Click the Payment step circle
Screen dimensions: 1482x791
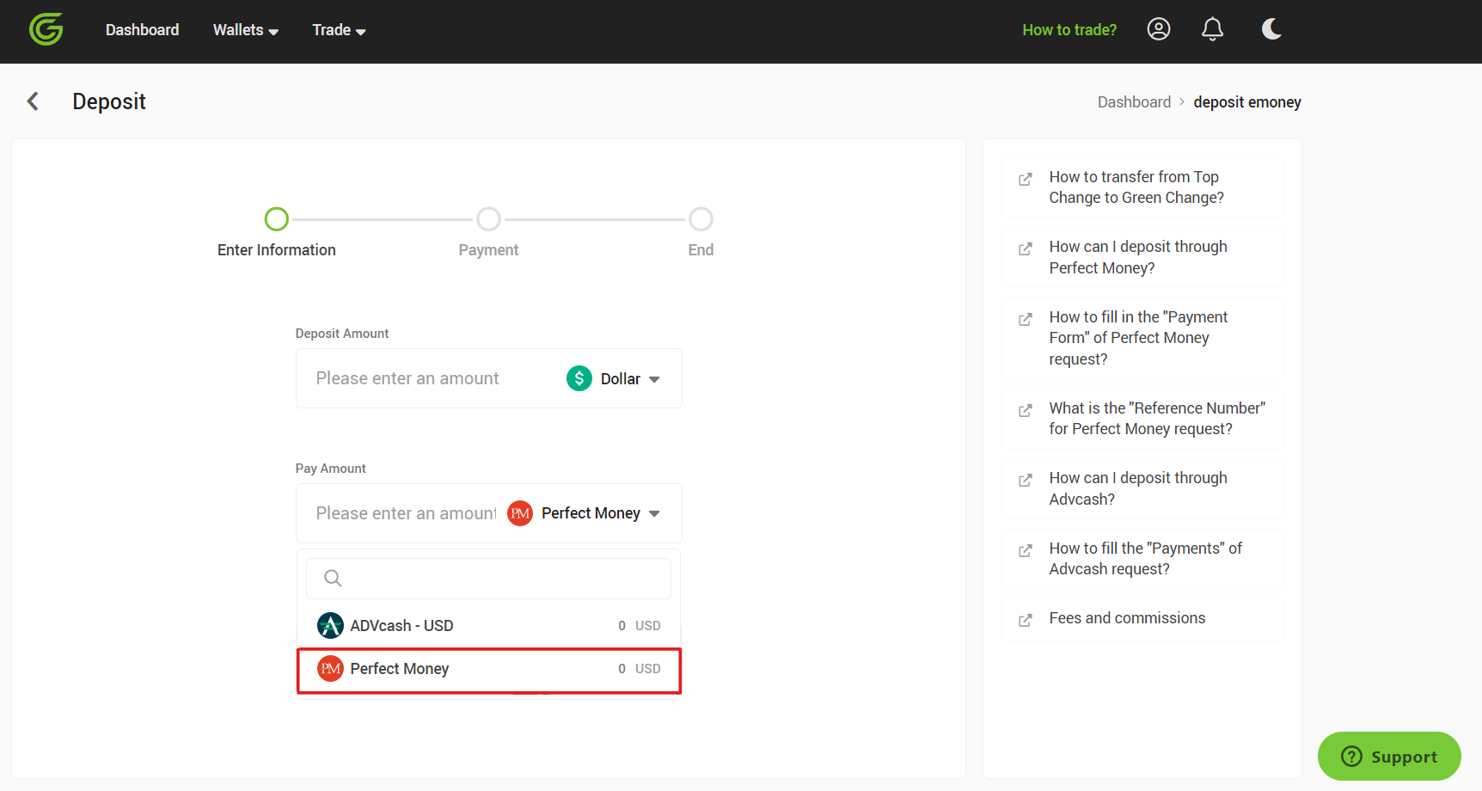[488, 219]
